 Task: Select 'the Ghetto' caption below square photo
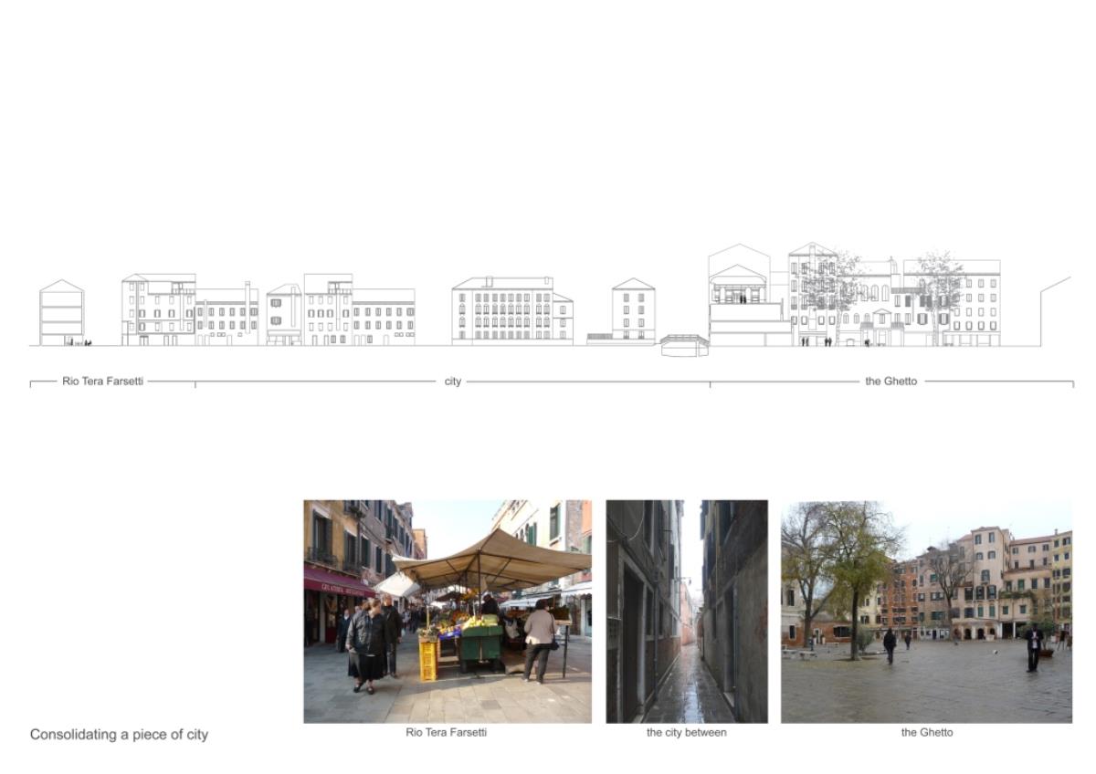(926, 732)
